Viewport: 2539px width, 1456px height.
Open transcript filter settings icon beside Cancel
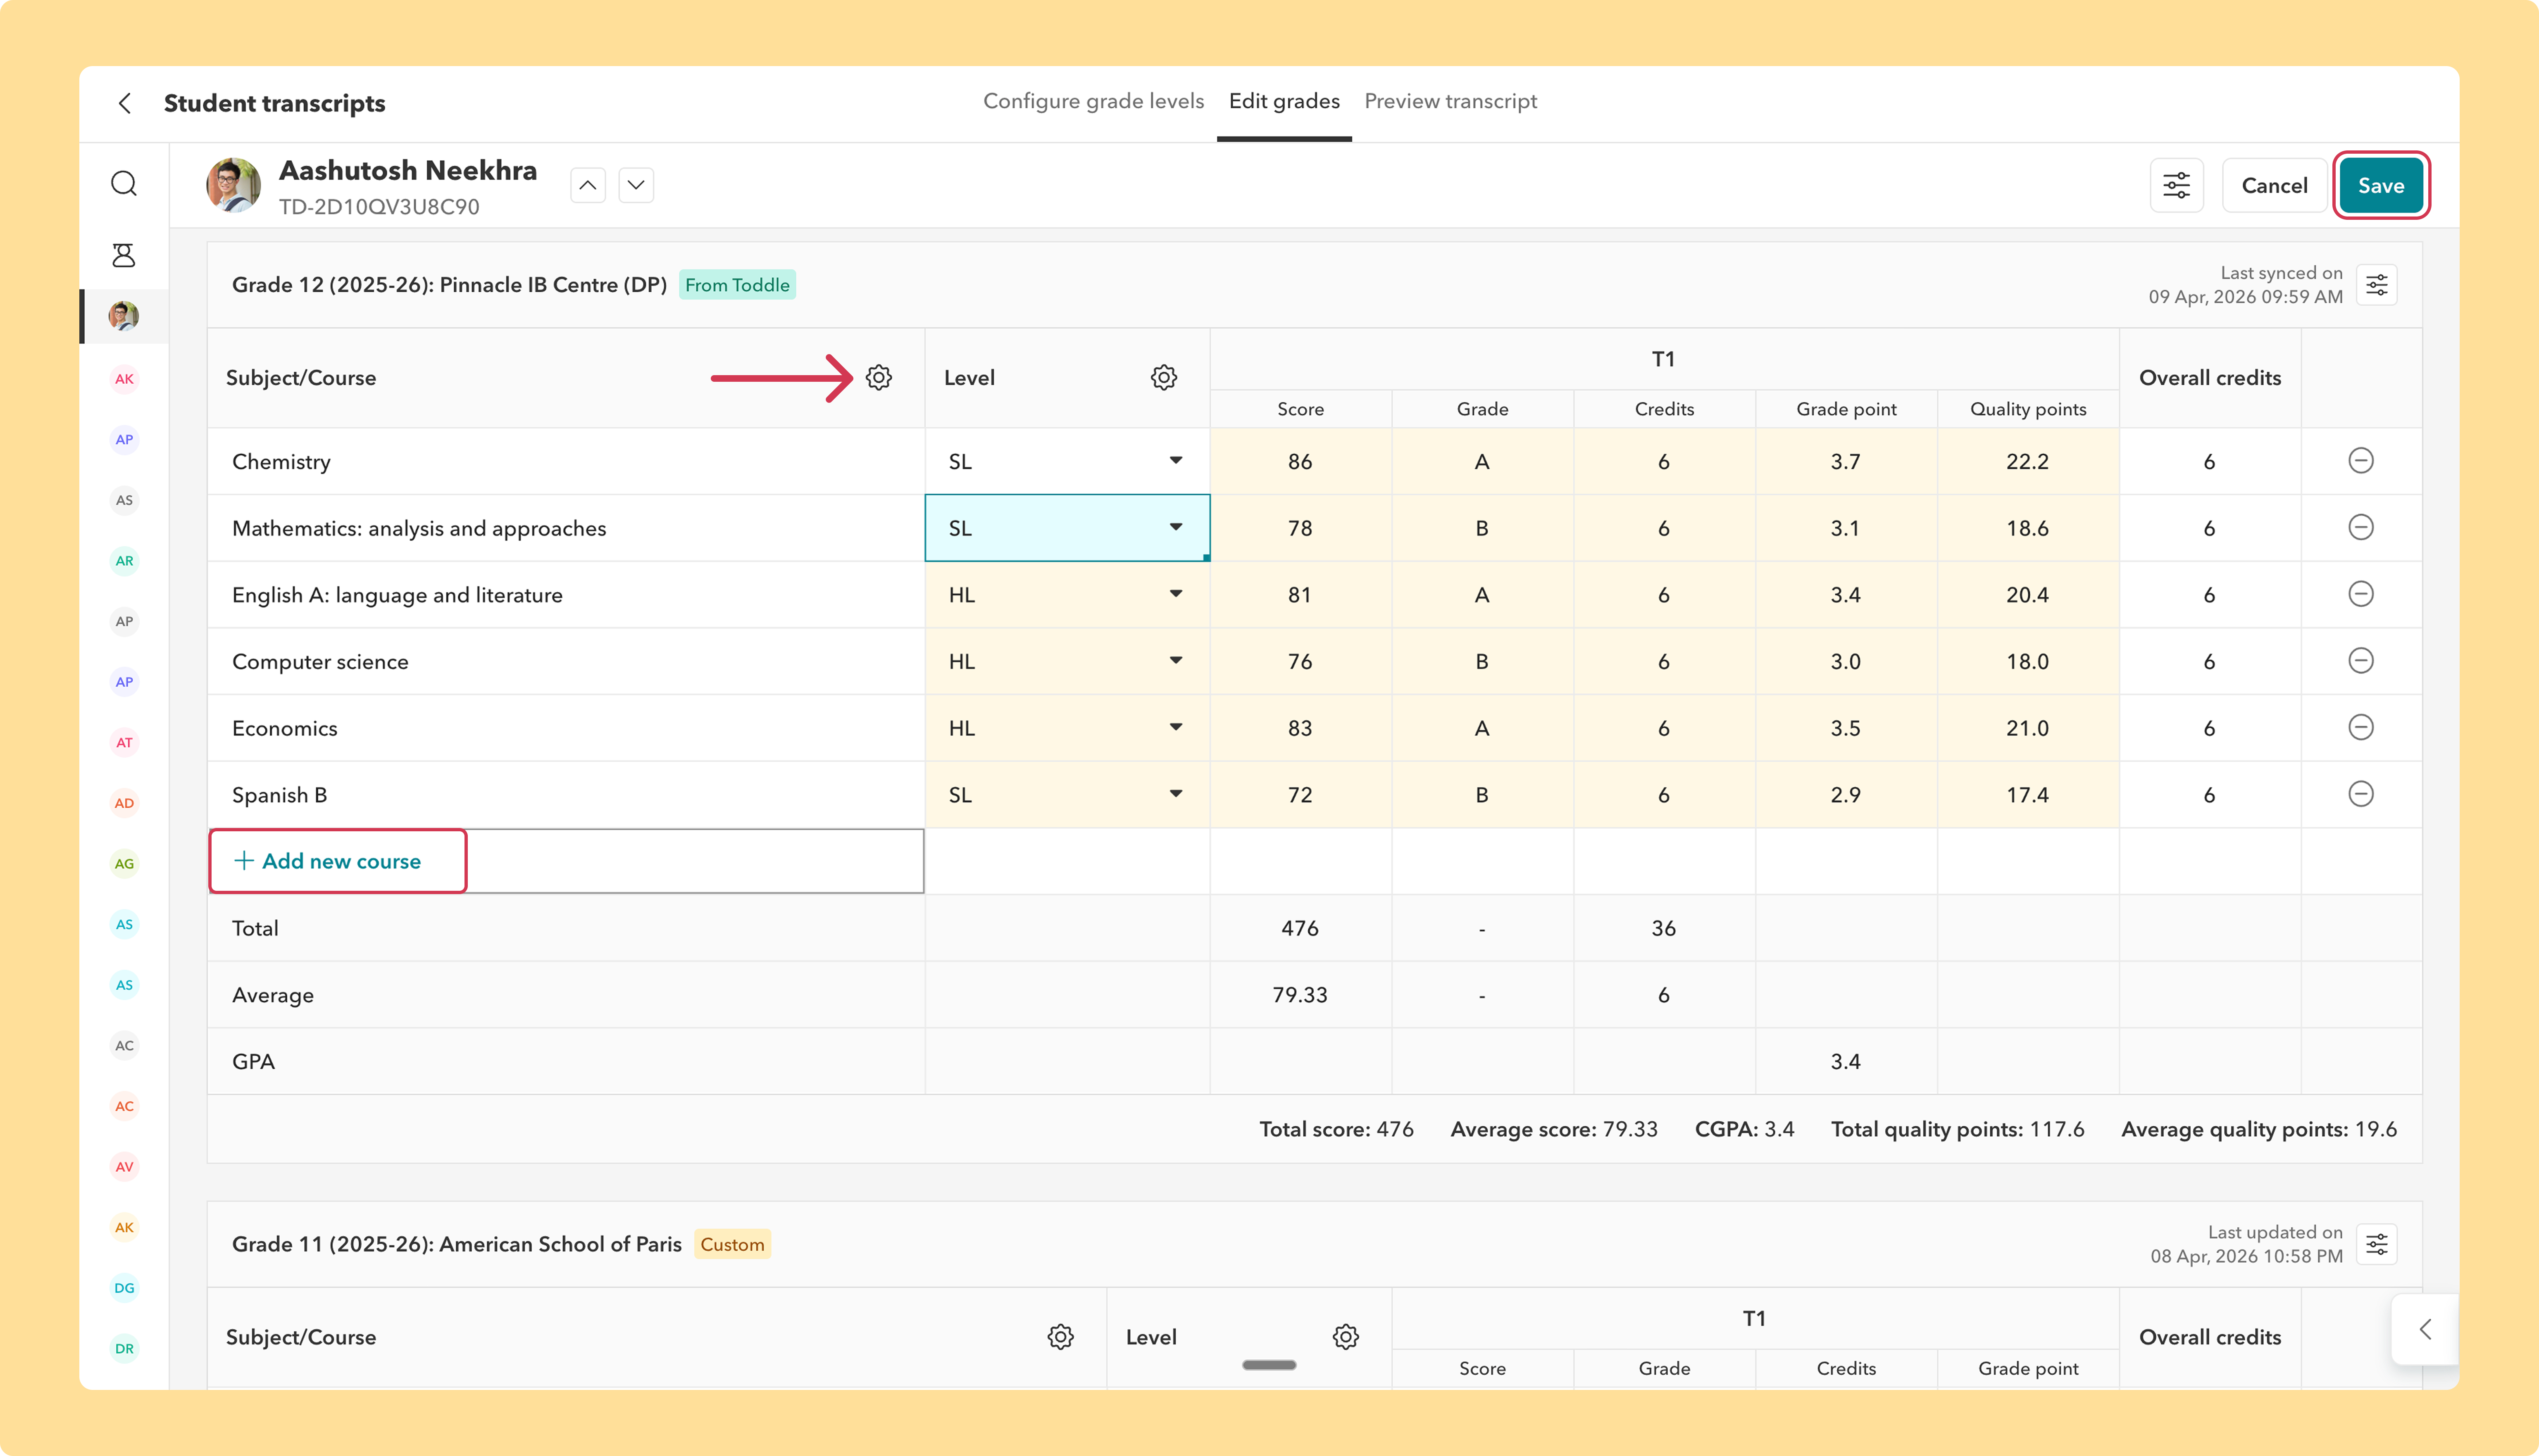(2176, 185)
